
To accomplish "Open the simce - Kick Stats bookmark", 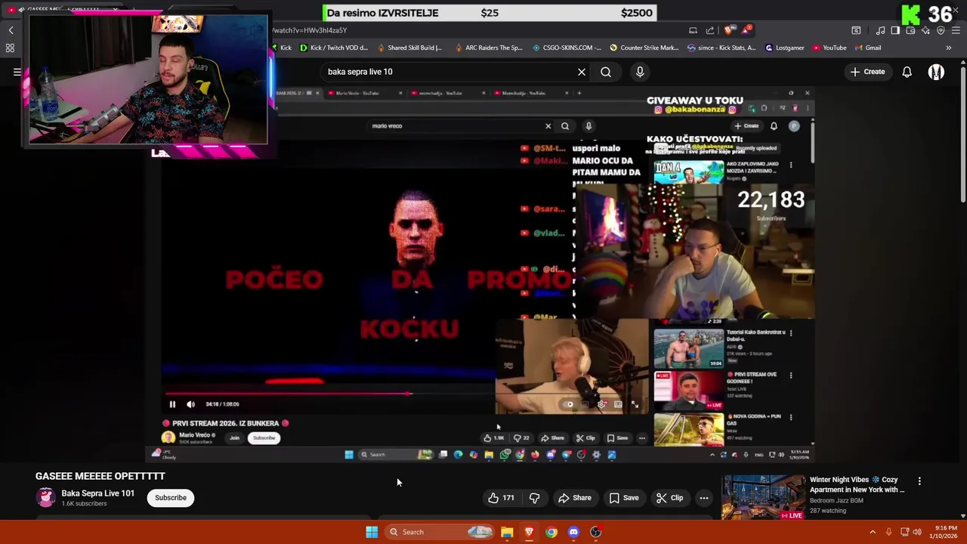I will point(721,48).
